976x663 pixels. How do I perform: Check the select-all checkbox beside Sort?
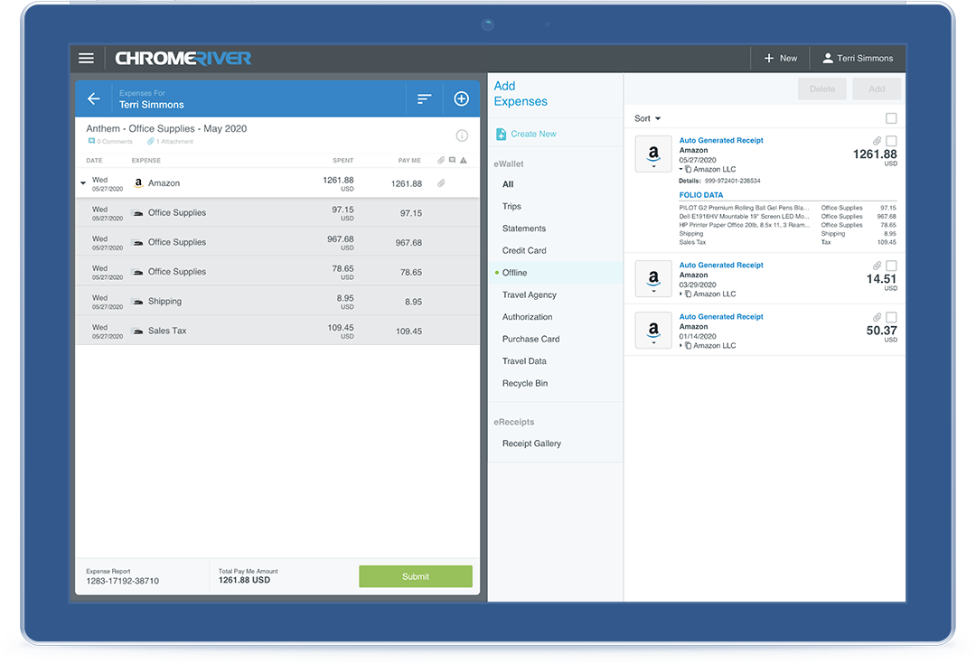891,118
